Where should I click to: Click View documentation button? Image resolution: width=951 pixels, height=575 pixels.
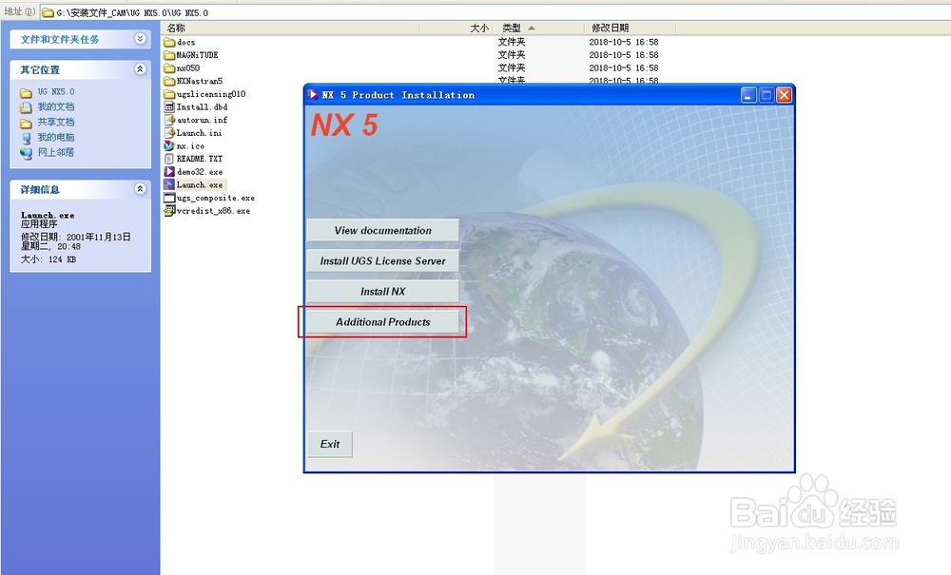(382, 230)
